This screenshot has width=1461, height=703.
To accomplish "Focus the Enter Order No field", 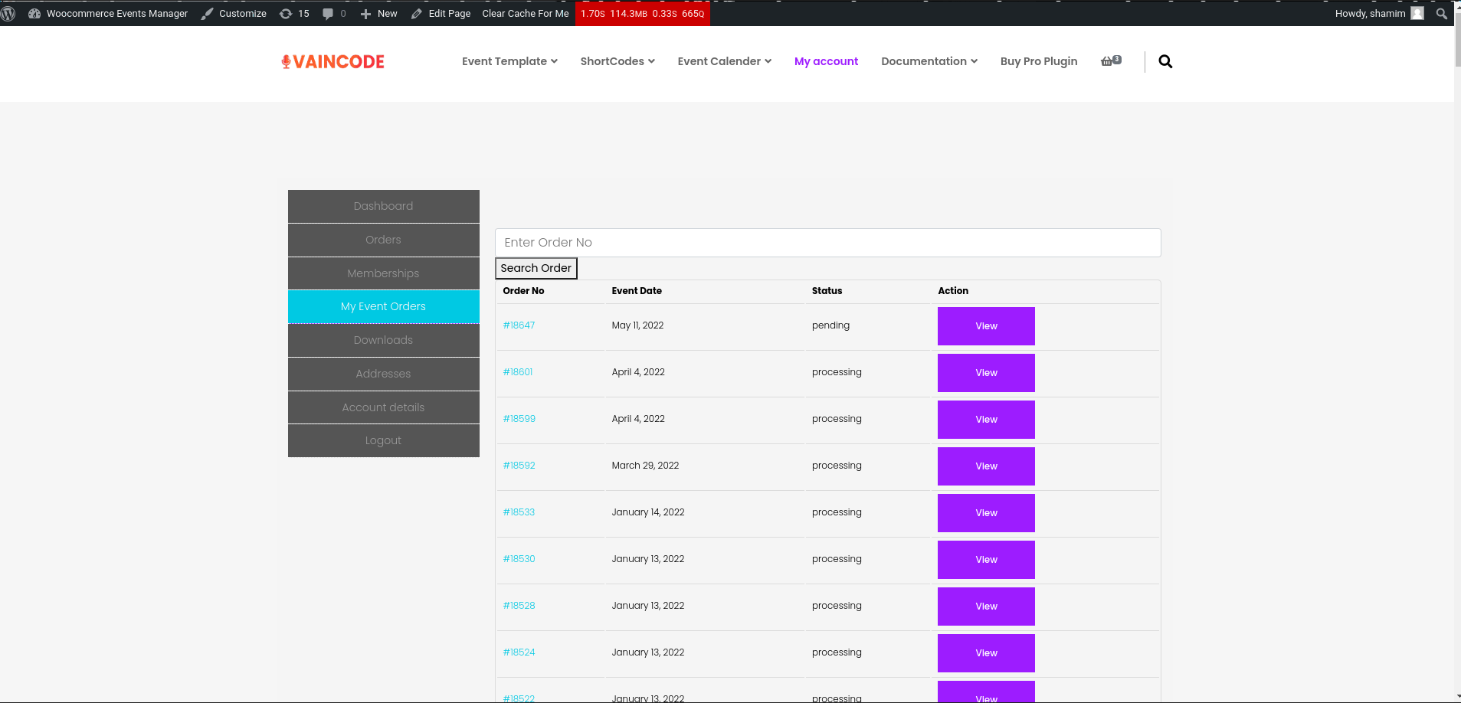I will 827,243.
